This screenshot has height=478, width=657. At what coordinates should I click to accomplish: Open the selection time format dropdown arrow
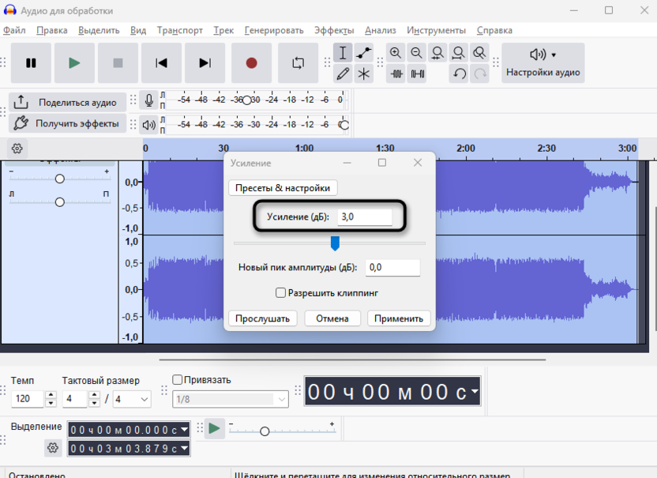coord(182,430)
